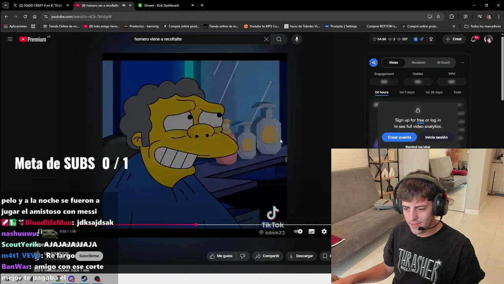Select the 24 hours range tab

point(382,92)
